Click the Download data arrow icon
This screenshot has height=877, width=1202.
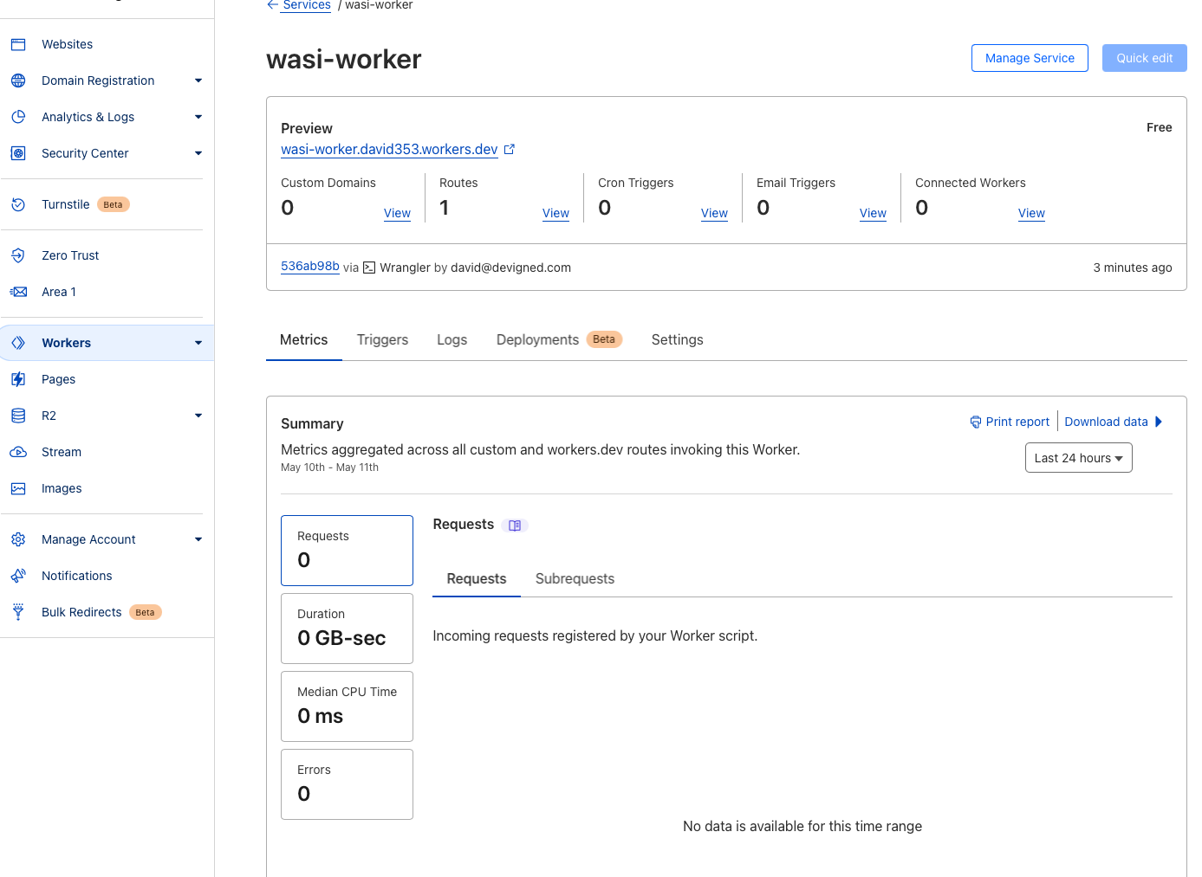click(1159, 422)
